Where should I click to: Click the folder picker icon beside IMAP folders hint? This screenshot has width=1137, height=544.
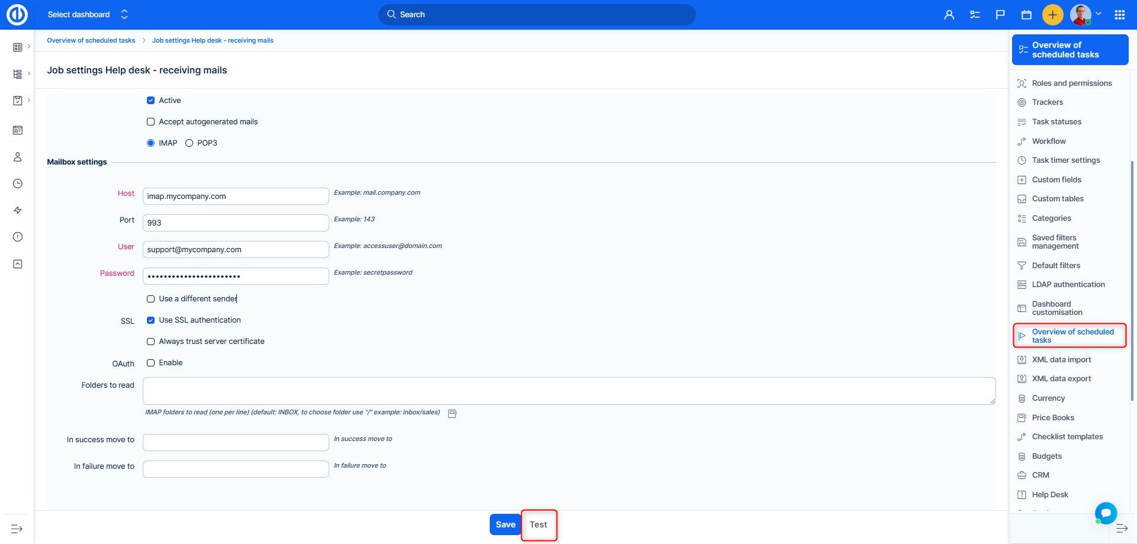point(452,414)
